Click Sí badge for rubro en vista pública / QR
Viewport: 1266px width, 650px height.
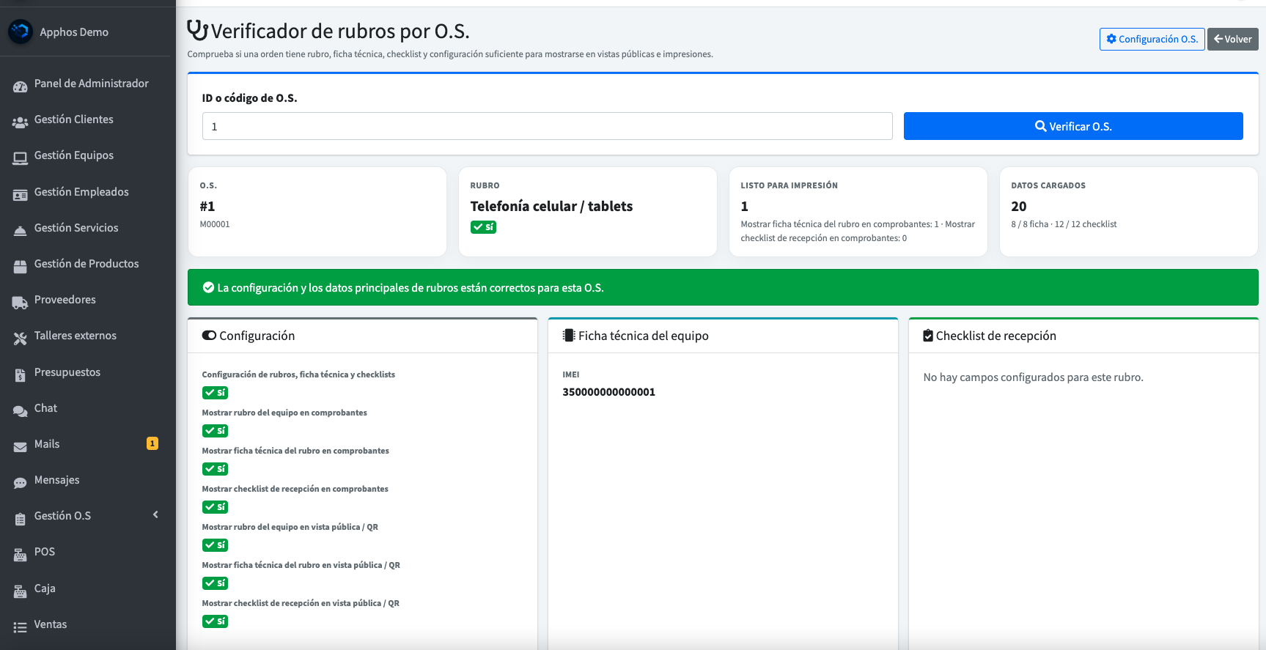(x=216, y=545)
